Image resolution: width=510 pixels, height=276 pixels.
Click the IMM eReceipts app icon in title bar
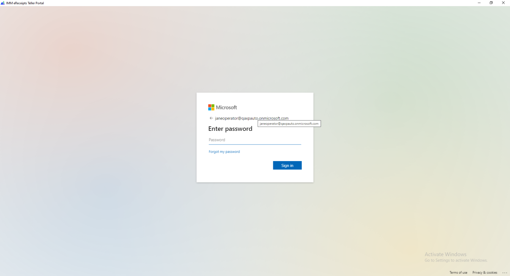[x=3, y=3]
